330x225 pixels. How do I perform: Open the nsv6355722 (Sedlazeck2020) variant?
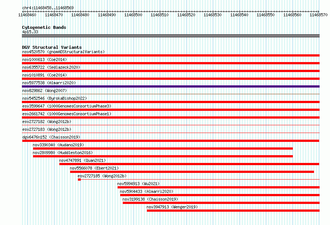pos(51,67)
